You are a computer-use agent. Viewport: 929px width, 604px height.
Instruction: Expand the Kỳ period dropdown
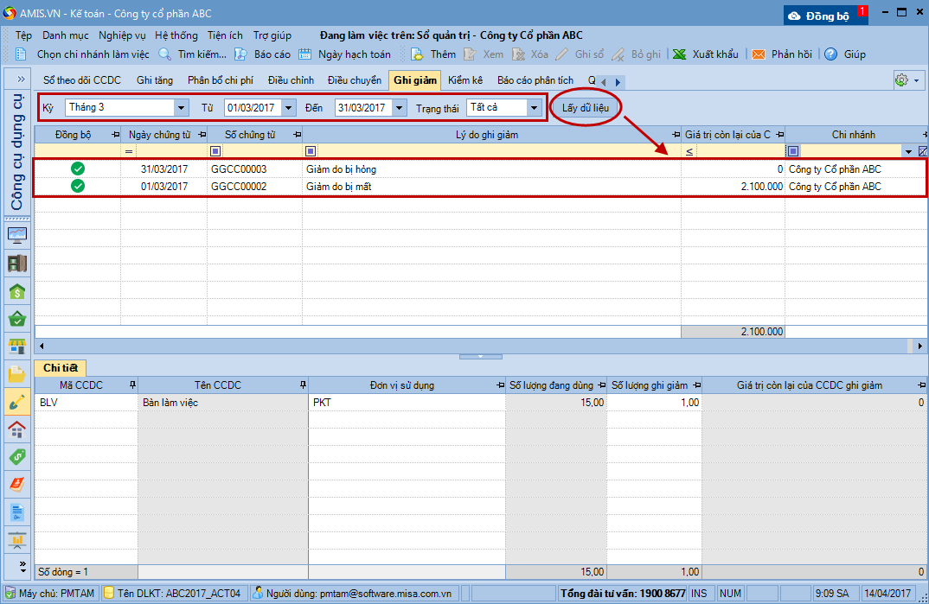[x=181, y=108]
